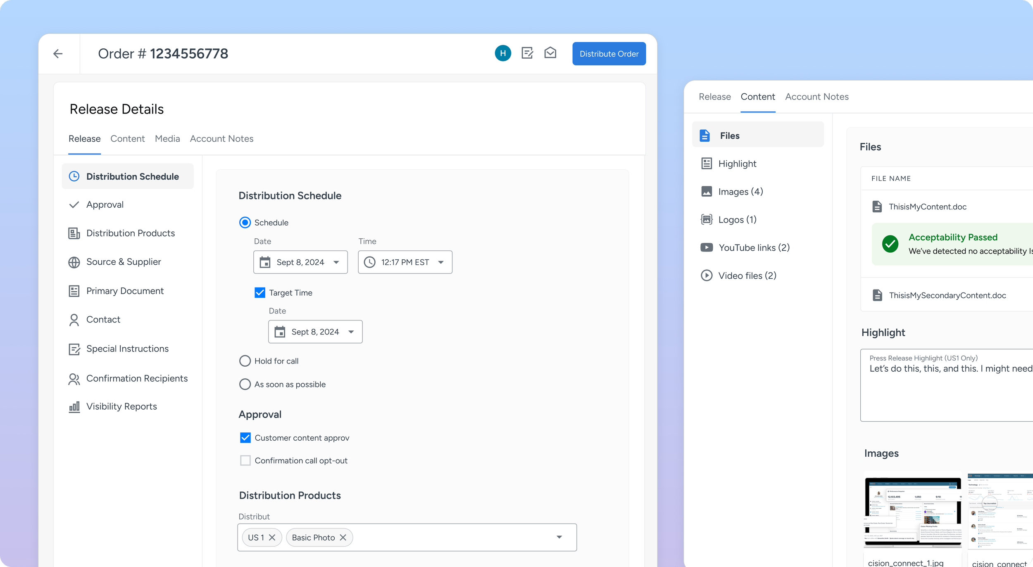Click the Distribute Order button

tap(609, 54)
